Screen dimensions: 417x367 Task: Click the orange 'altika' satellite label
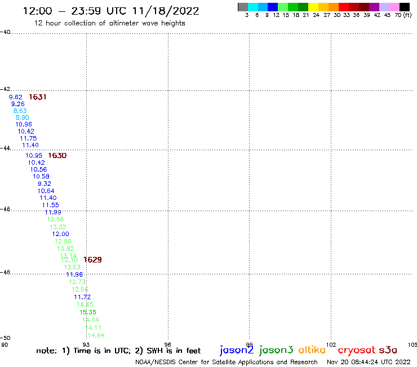pyautogui.click(x=312, y=350)
